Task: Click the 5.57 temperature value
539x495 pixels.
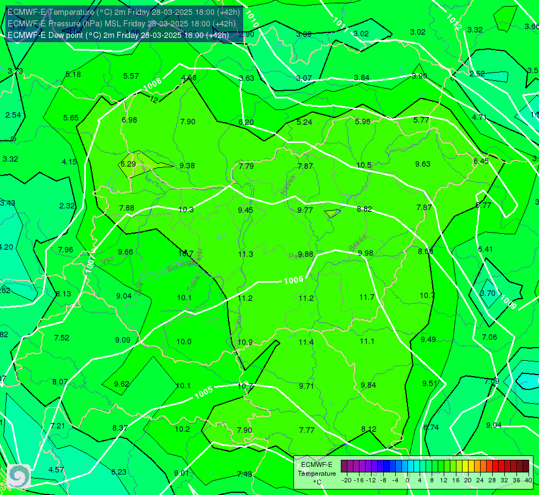Action: click(131, 76)
